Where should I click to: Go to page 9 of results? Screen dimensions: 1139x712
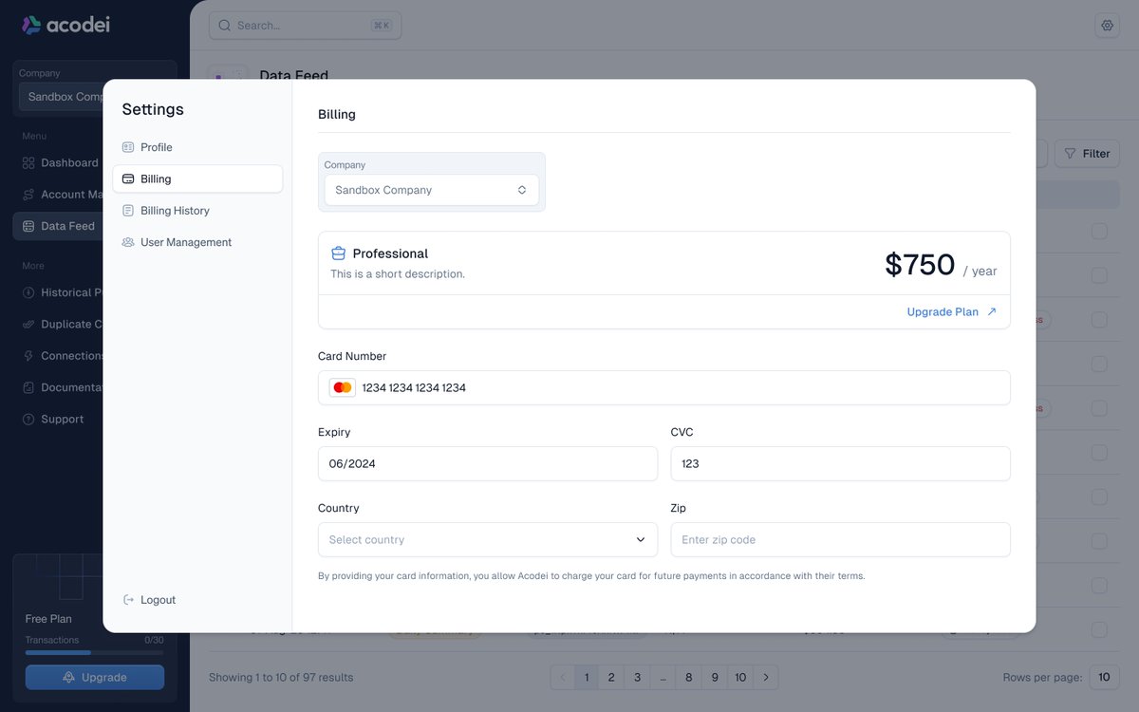click(x=715, y=677)
